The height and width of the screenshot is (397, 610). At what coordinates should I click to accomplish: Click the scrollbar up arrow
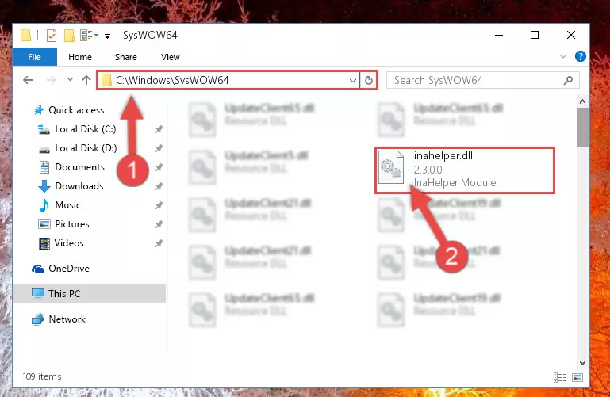pyautogui.click(x=582, y=101)
